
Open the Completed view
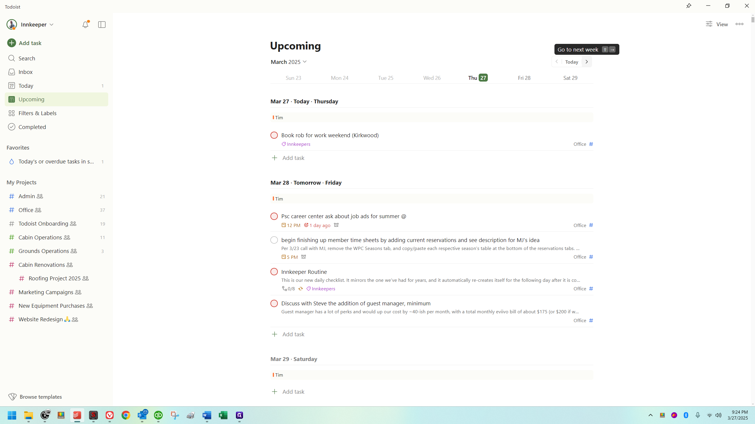point(56,127)
